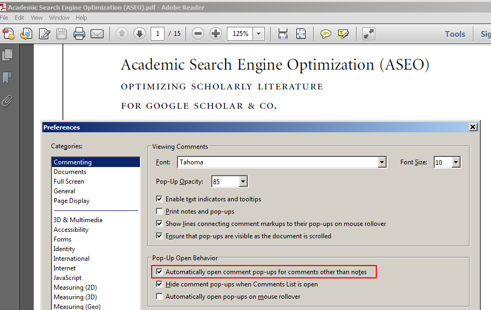The image size is (491, 310).
Task: Select Commenting category
Action: tap(95, 162)
